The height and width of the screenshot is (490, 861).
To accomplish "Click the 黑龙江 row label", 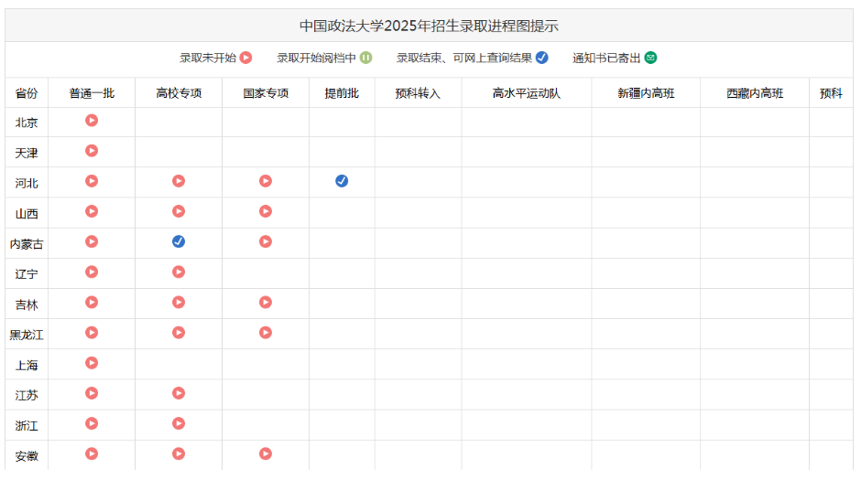I will tap(27, 335).
